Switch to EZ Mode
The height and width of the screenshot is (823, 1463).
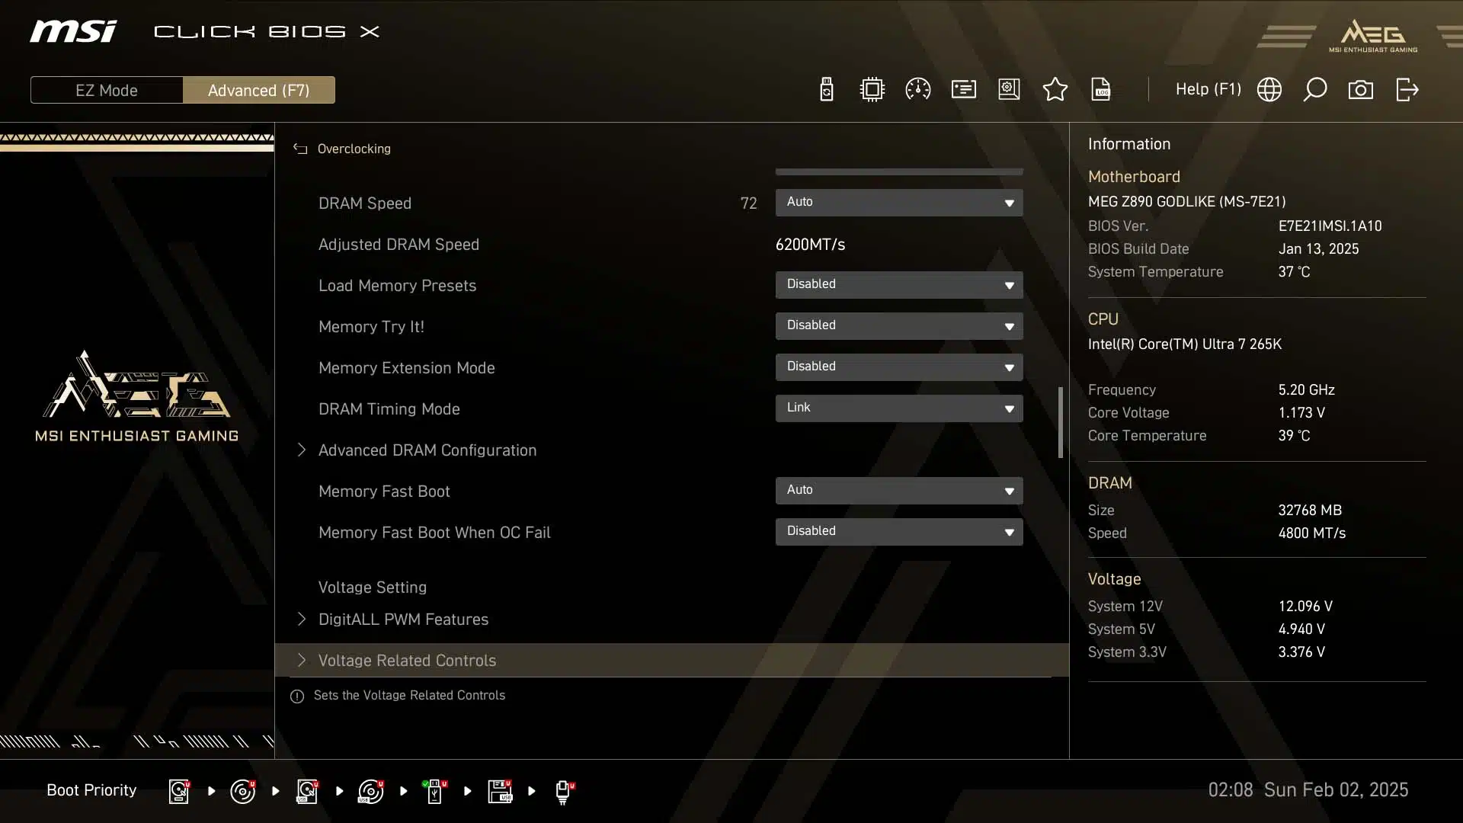pos(107,90)
